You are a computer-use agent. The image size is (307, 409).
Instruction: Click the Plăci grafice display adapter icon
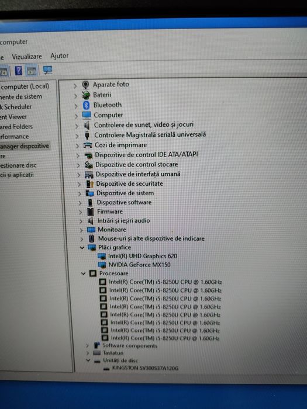pyautogui.click(x=92, y=247)
